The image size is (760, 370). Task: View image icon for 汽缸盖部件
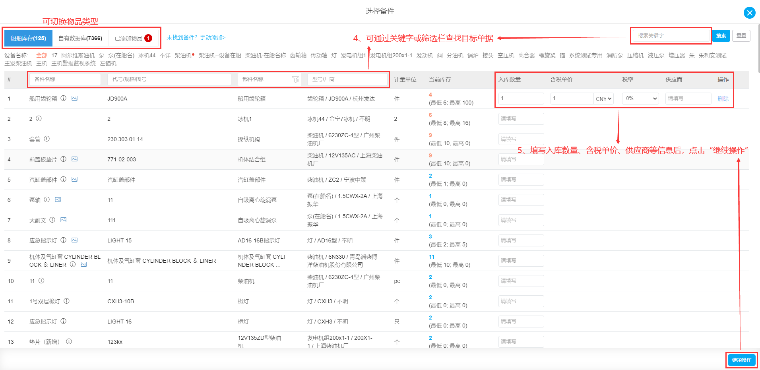(74, 179)
